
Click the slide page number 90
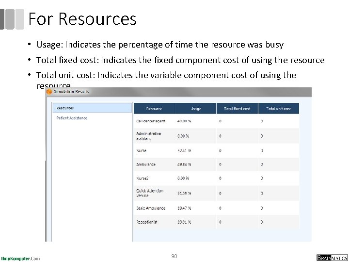(174, 256)
